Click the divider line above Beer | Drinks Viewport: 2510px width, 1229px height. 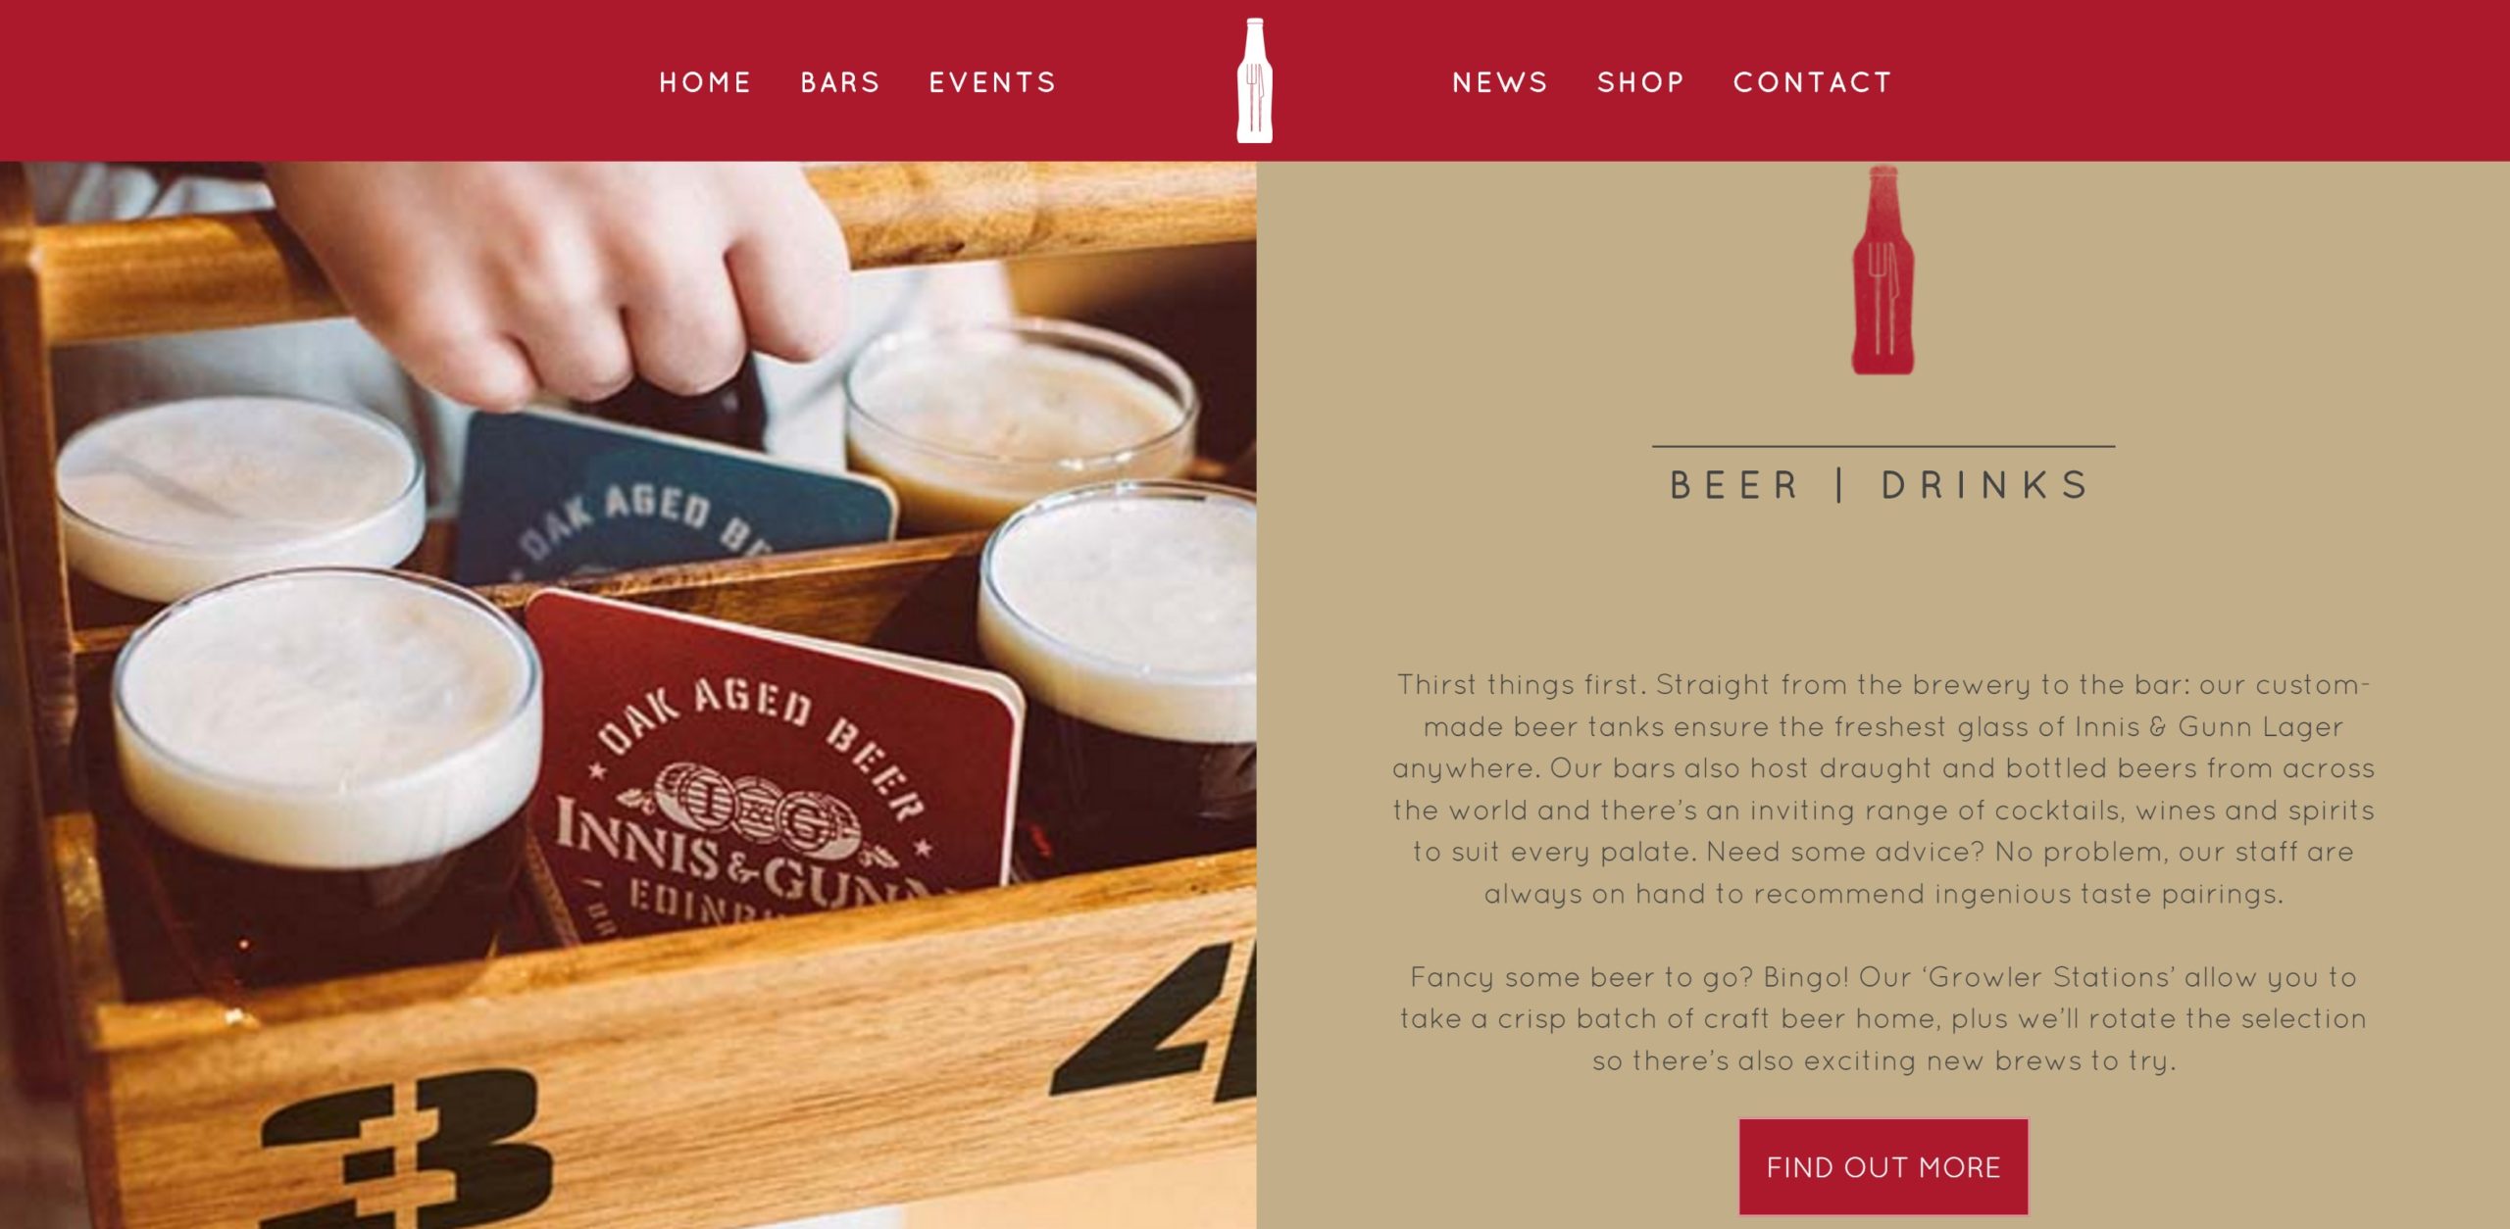point(1882,447)
